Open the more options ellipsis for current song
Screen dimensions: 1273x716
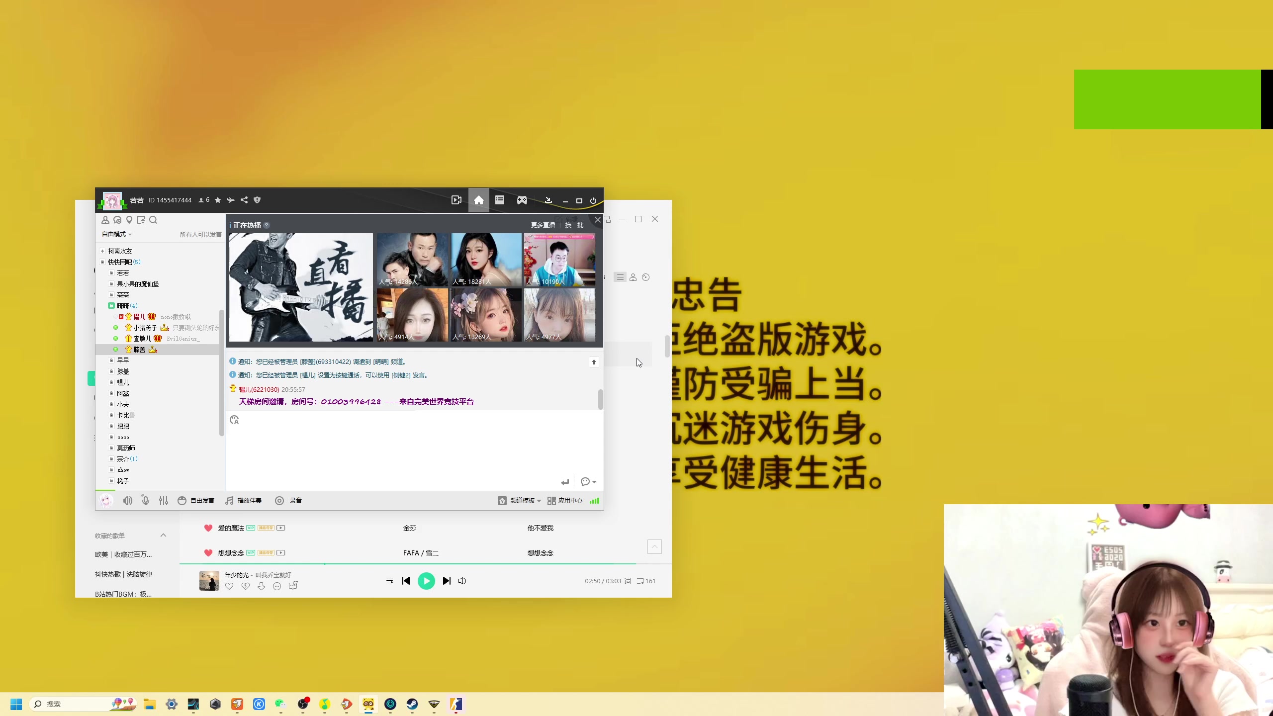coord(277,586)
